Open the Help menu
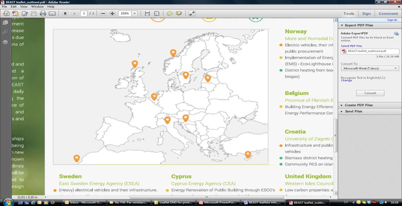 click(51, 6)
